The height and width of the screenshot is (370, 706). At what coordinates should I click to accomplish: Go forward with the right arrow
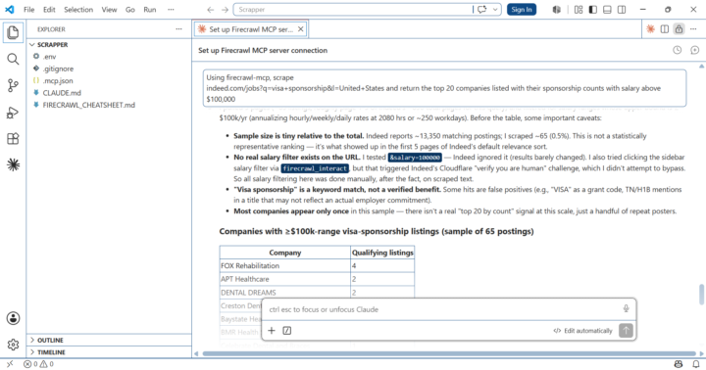coord(226,10)
